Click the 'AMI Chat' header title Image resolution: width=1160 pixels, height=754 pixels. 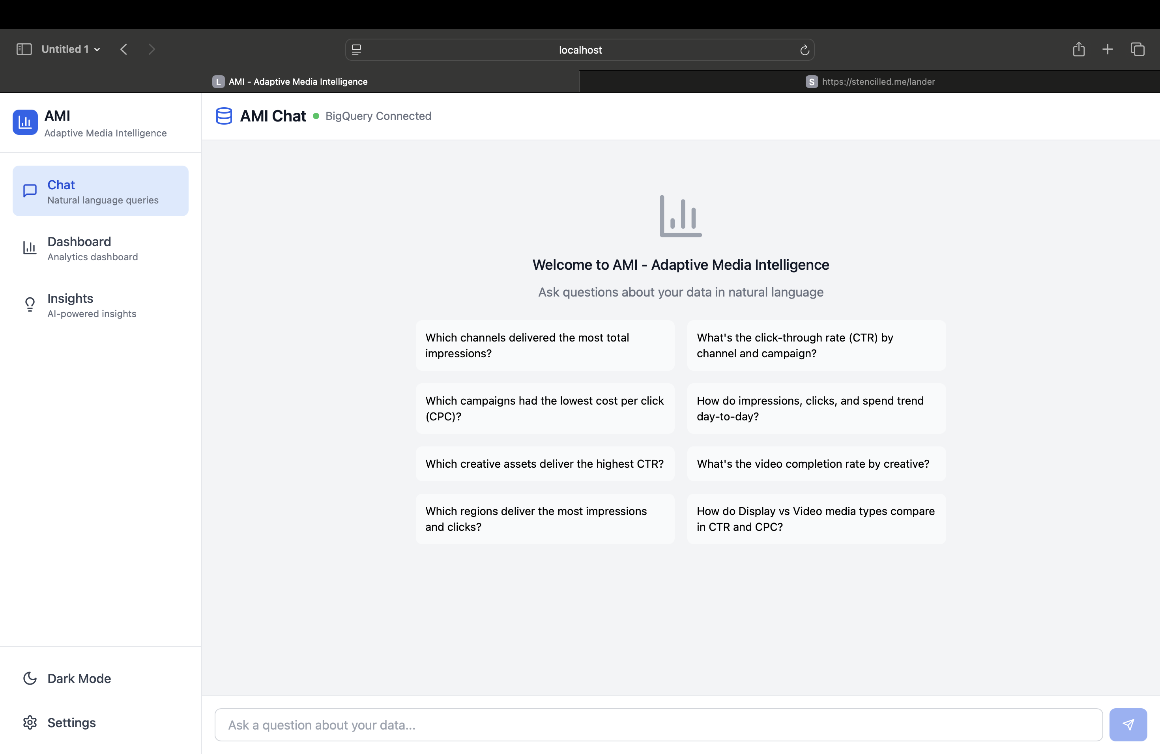click(x=273, y=116)
